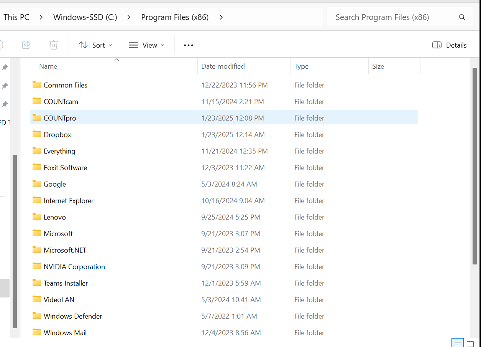Select the Microsoft.NET folder name
This screenshot has width=481, height=347.
65,250
